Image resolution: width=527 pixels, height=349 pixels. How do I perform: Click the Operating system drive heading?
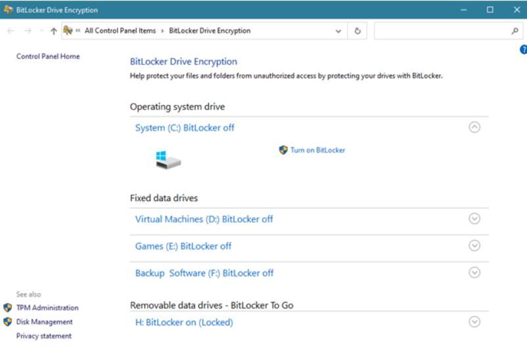[x=177, y=106]
